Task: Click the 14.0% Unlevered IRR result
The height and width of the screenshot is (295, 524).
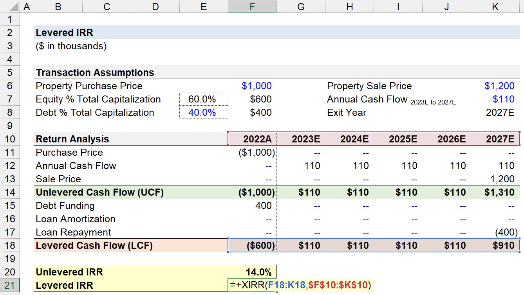Action: point(258,272)
